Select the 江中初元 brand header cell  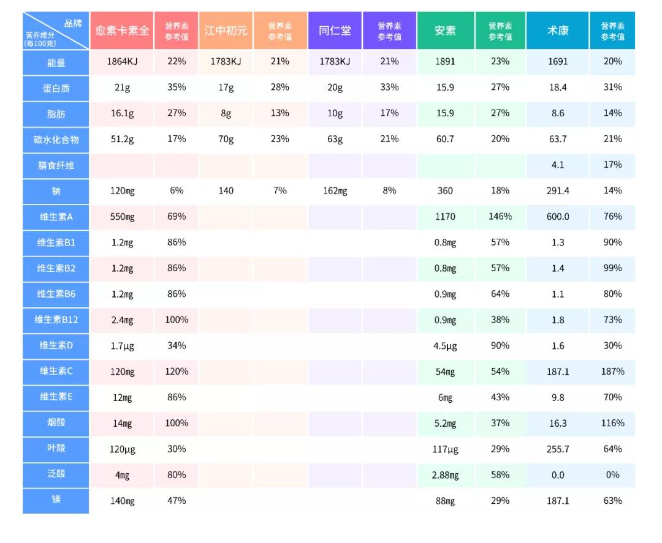pos(226,31)
